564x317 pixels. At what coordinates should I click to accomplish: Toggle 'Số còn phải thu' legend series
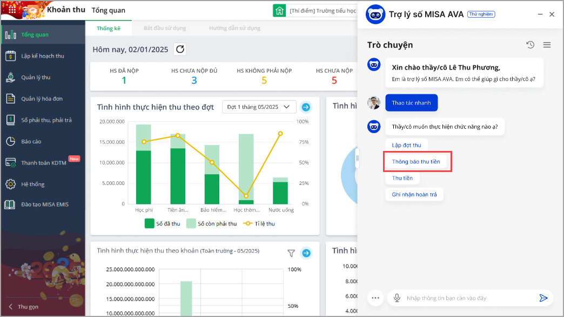[211, 224]
